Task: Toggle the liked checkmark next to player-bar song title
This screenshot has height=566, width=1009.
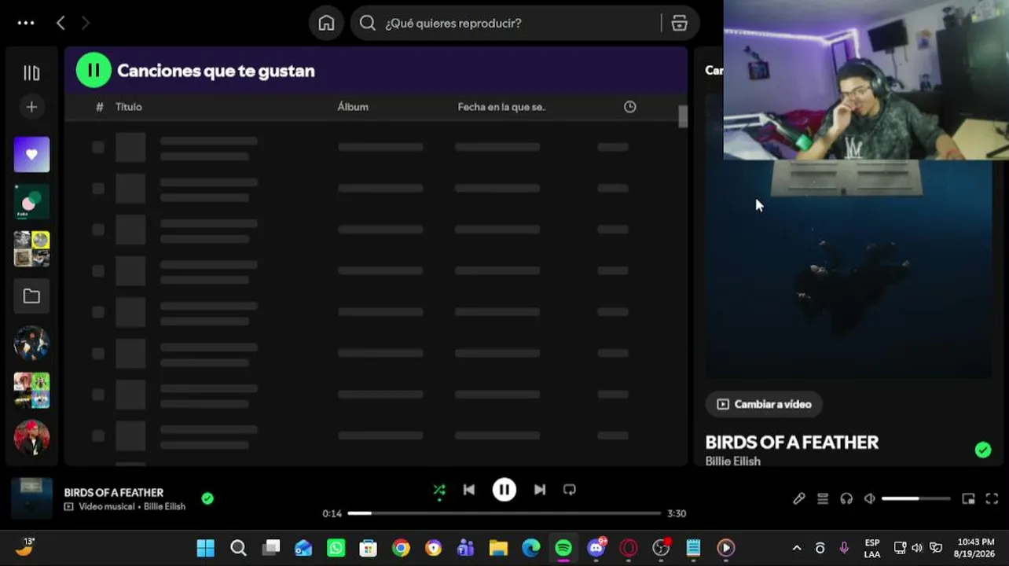Action: [207, 498]
